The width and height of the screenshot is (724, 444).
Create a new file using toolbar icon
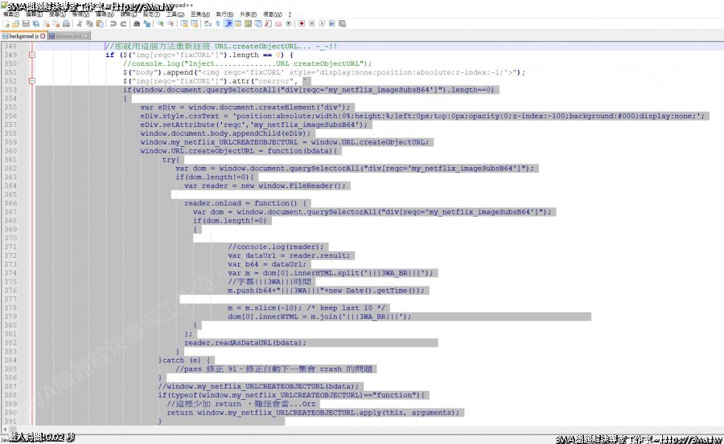[6, 24]
